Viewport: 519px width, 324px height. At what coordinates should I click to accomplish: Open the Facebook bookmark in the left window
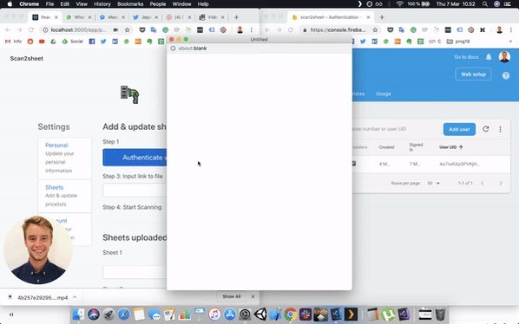pos(92,42)
